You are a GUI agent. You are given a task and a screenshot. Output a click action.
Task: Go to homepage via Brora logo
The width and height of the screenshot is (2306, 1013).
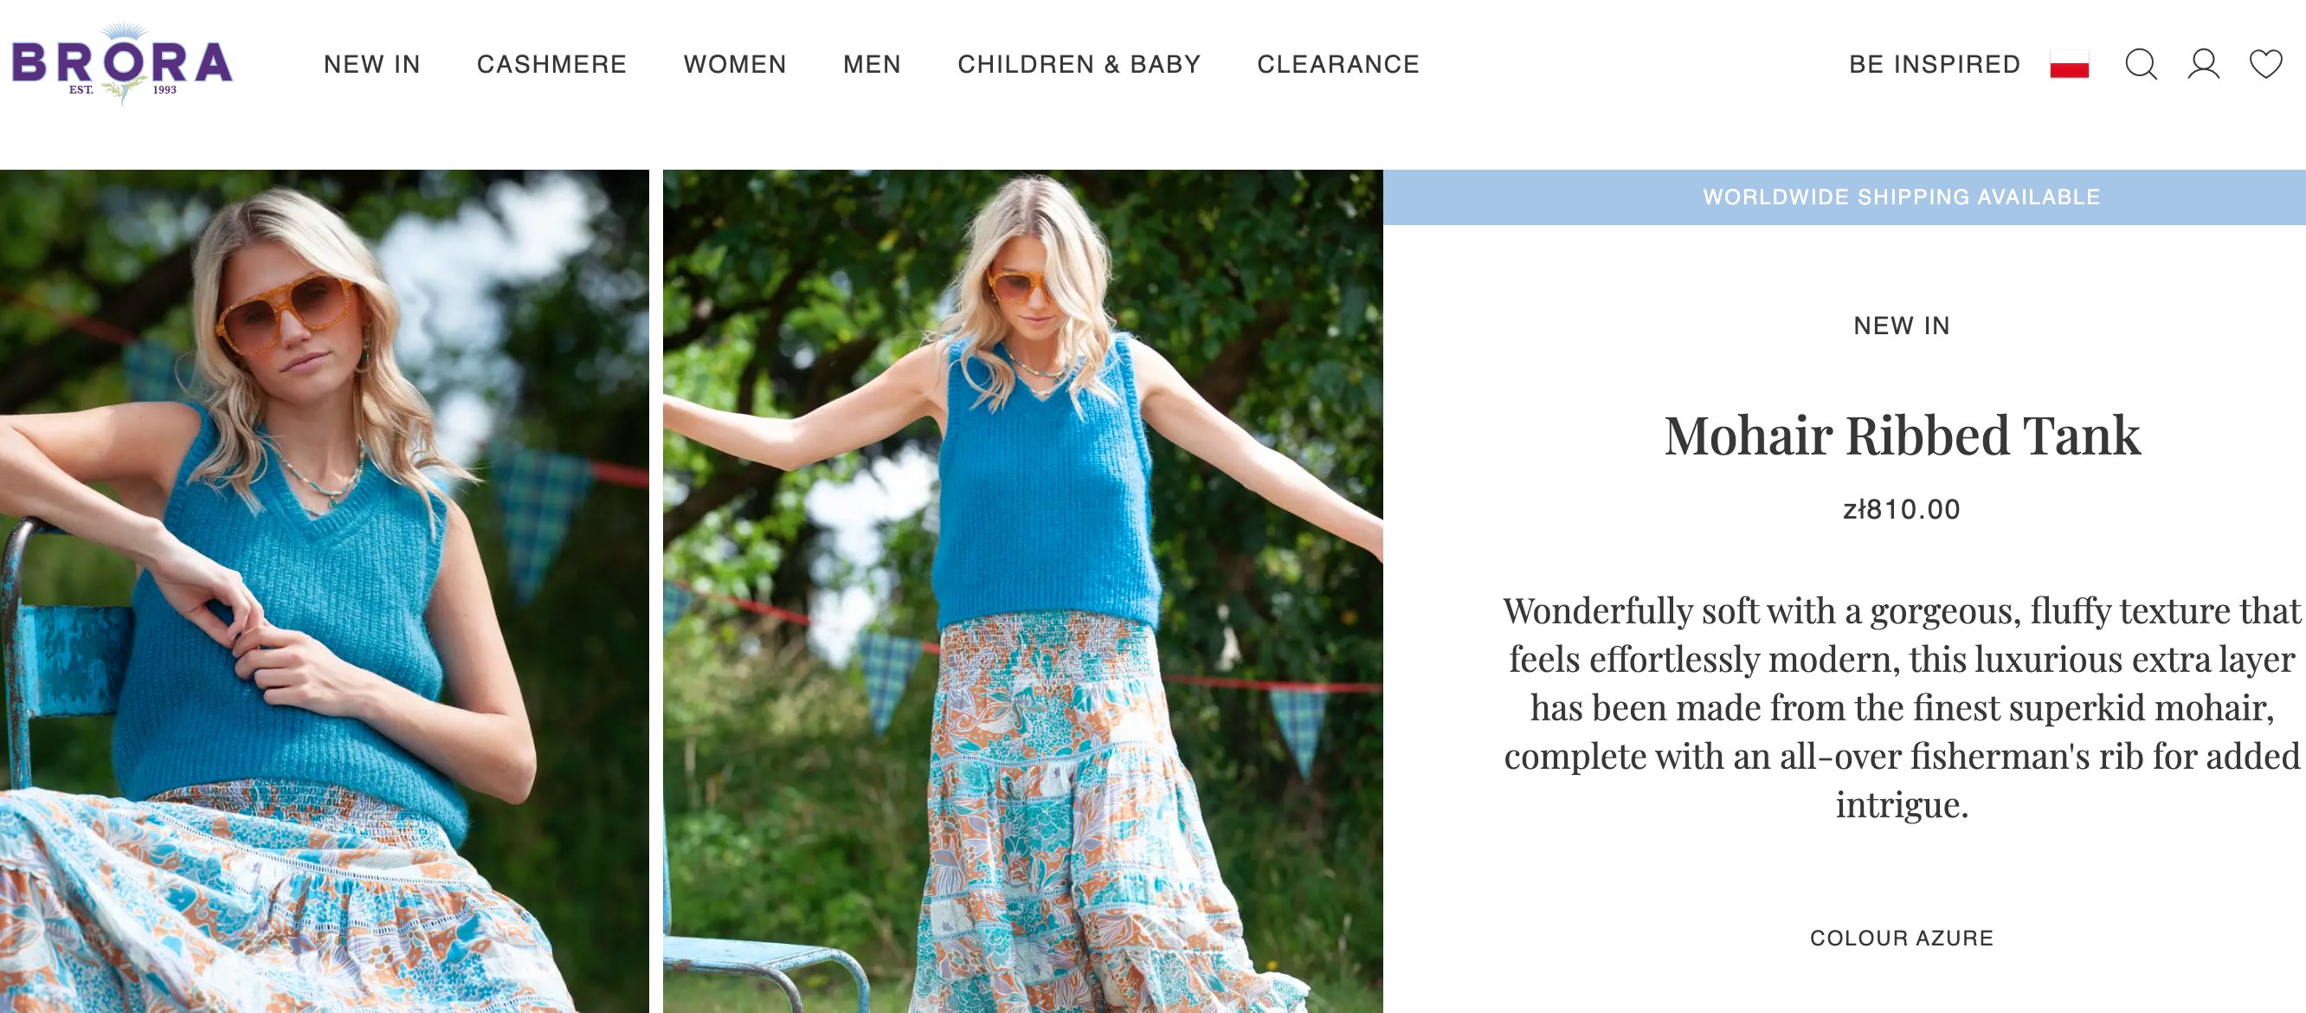coord(122,63)
